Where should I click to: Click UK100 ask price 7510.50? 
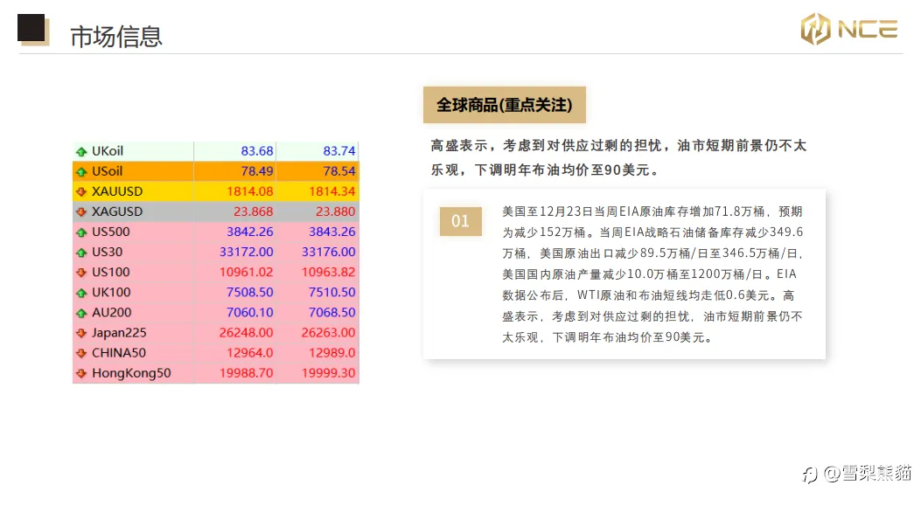click(331, 292)
